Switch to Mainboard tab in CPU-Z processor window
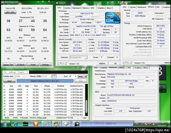Image resolution: width=171 pixels, height=133 pixels. tap(76, 8)
